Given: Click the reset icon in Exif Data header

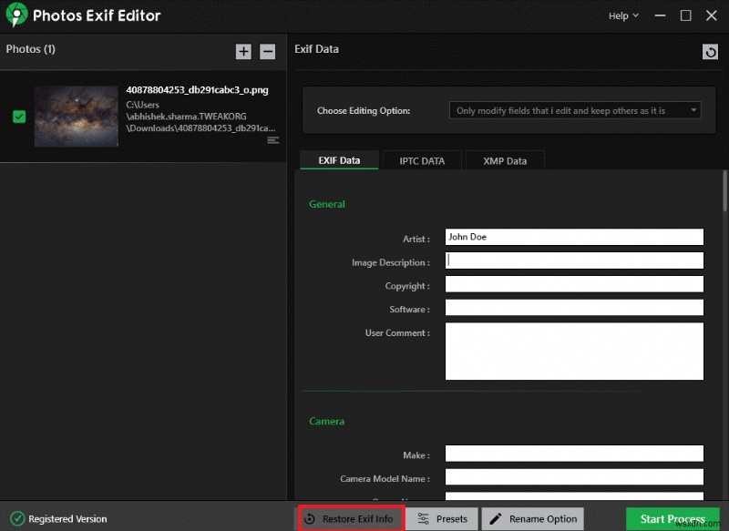Looking at the screenshot, I should (711, 52).
